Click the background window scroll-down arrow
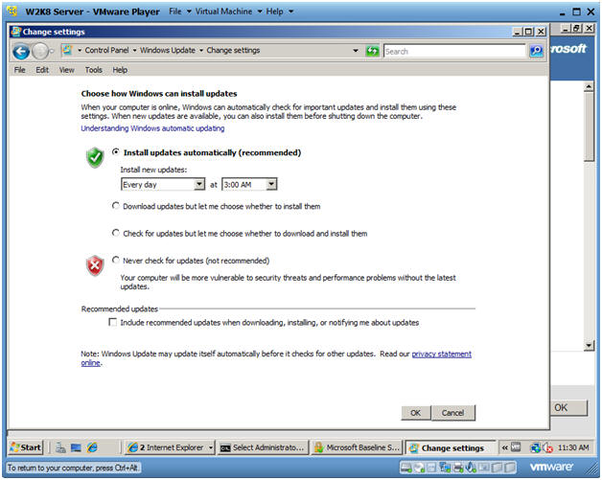Image resolution: width=602 pixels, height=480 pixels. [589, 345]
